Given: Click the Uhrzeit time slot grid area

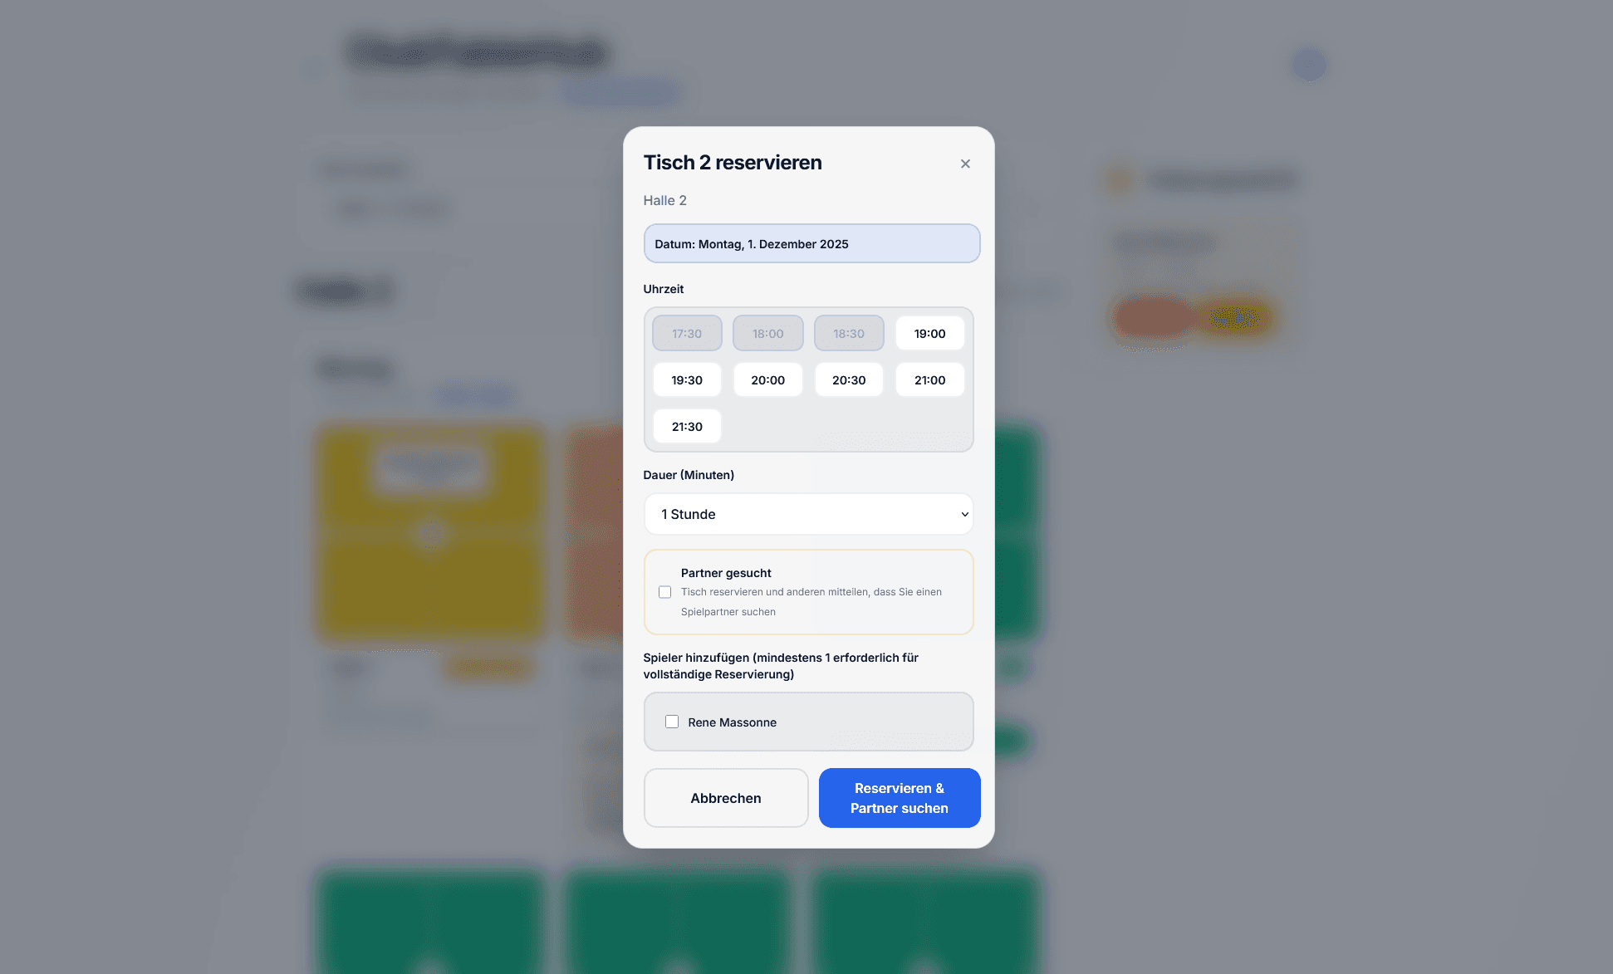Looking at the screenshot, I should [x=808, y=379].
